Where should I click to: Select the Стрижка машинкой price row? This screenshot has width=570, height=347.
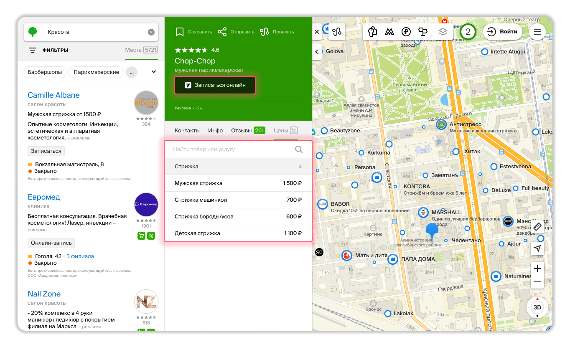(x=238, y=200)
